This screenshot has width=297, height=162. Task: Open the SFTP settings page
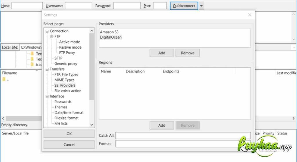[x=58, y=58]
